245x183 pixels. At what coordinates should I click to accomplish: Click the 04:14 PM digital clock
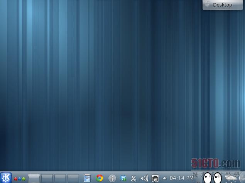182,178
